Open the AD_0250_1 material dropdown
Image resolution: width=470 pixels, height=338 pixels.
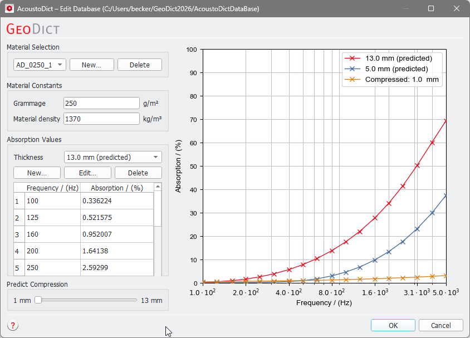(40, 65)
